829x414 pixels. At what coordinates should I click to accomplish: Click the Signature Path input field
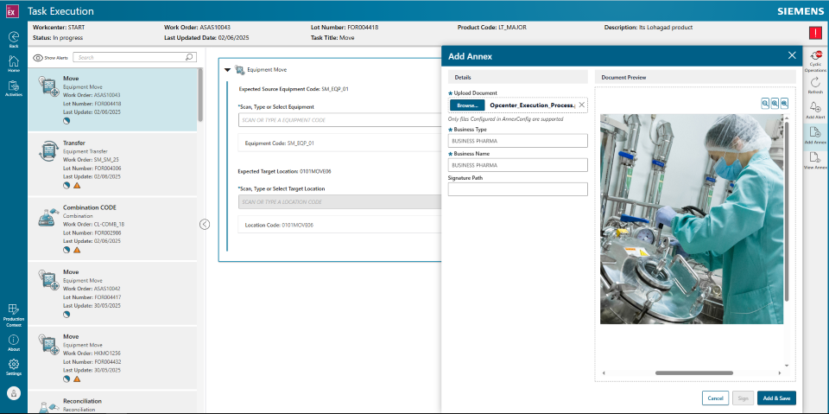[517, 189]
